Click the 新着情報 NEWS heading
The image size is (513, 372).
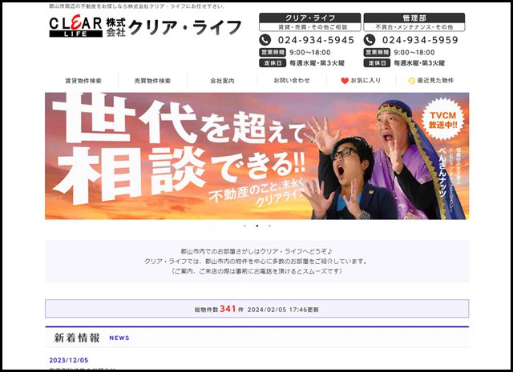[91, 338]
